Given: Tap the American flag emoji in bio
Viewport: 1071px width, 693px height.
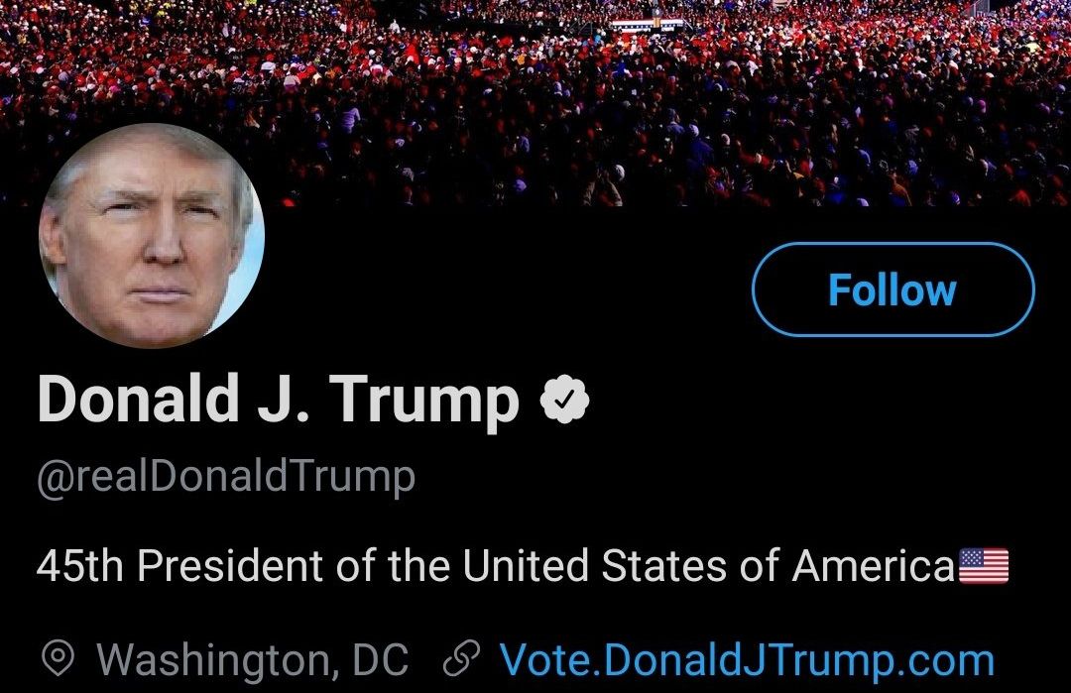Looking at the screenshot, I should [984, 566].
